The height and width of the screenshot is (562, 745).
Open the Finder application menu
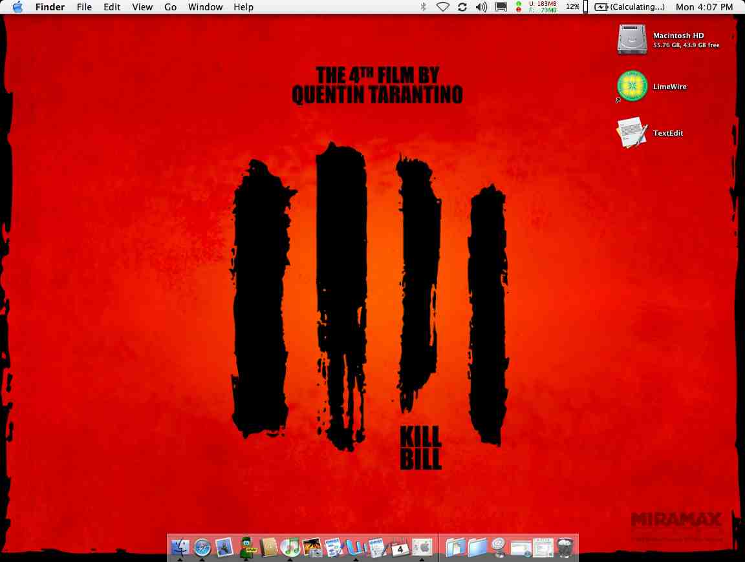click(50, 6)
